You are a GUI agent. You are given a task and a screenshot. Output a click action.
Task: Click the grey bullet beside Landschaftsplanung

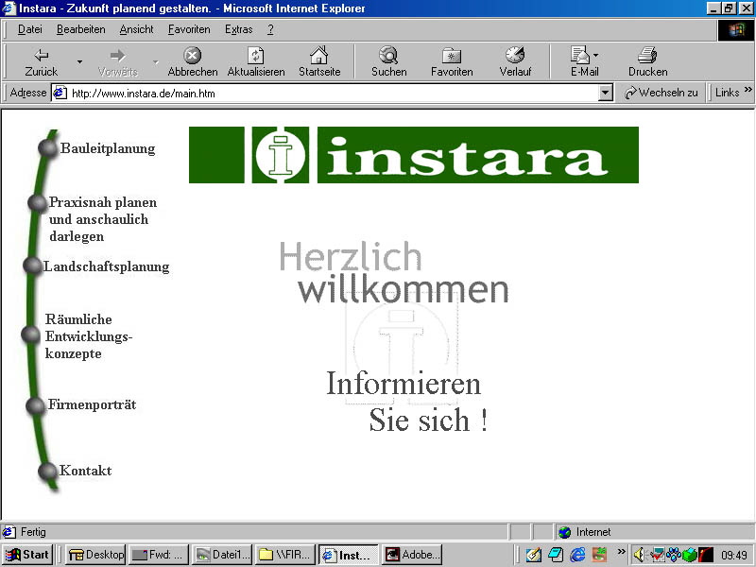pos(32,266)
